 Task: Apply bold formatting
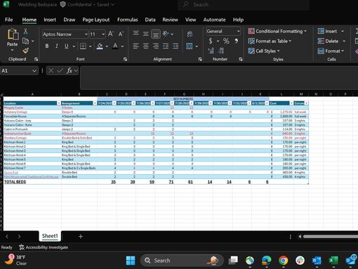click(x=47, y=46)
